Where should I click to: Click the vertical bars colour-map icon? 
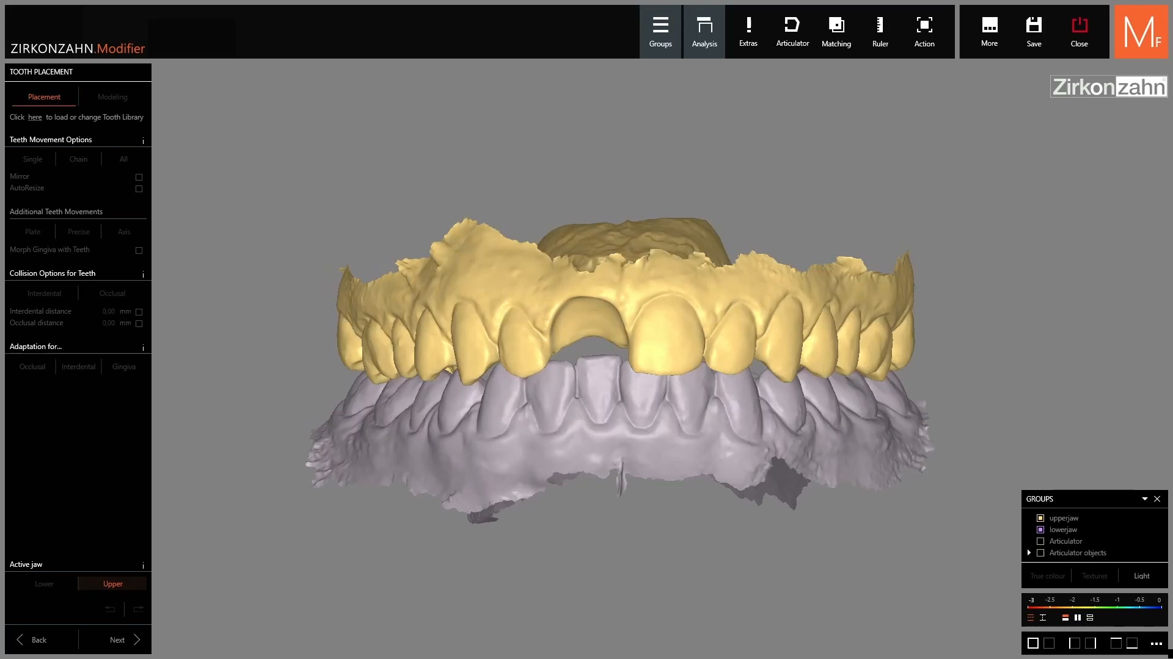coord(1078,618)
